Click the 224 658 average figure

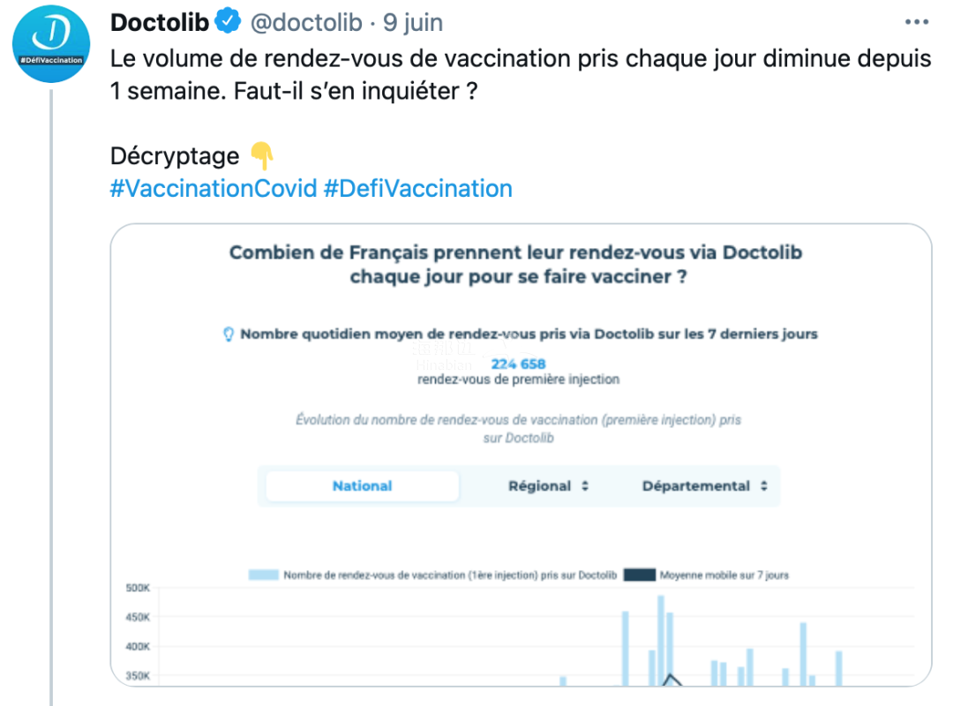(519, 364)
